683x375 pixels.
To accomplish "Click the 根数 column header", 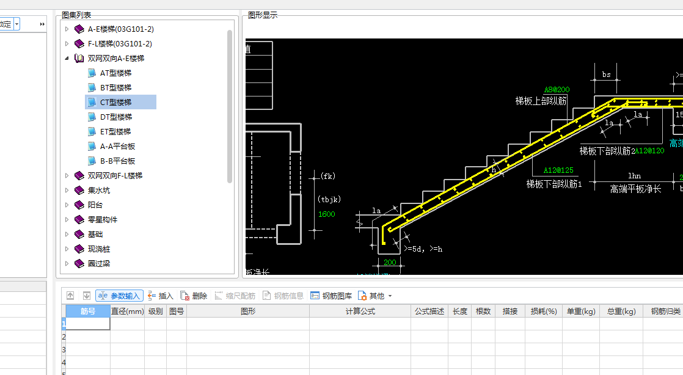I will click(483, 311).
